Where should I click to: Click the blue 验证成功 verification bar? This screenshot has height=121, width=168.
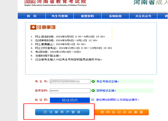pos(70,100)
